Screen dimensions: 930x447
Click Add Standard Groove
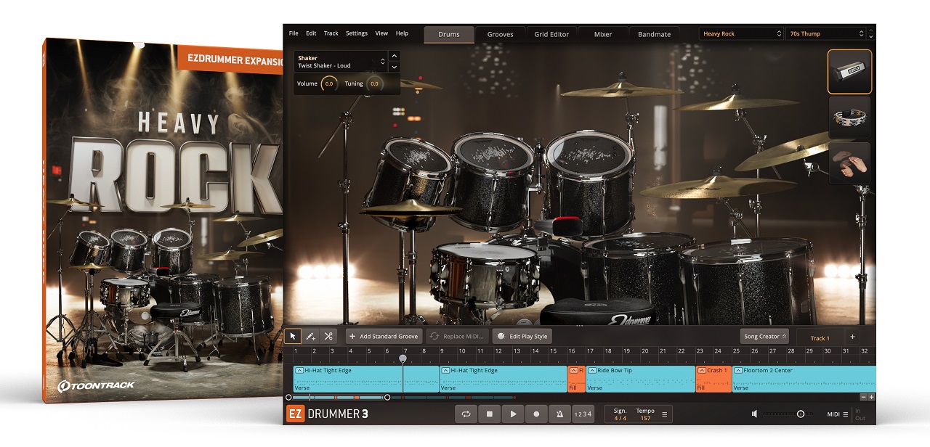point(384,336)
